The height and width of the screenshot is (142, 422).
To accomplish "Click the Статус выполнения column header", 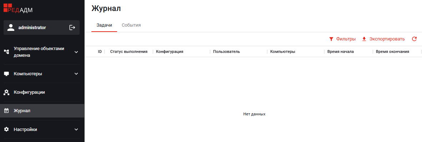I will click(x=129, y=51).
